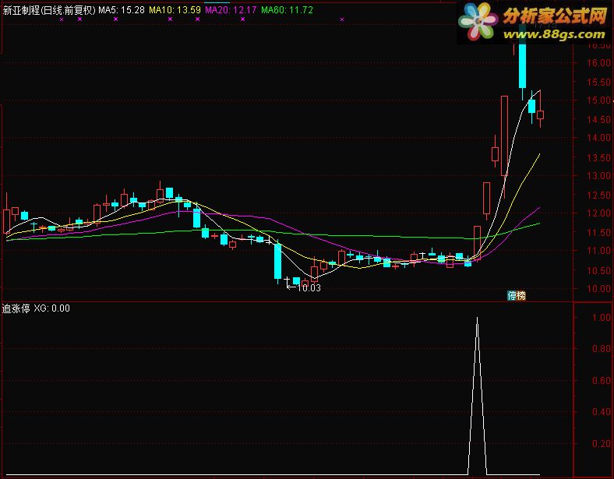Click the 追涨停 indicator name label
Viewport: 614px width, 479px height.
[x=16, y=308]
